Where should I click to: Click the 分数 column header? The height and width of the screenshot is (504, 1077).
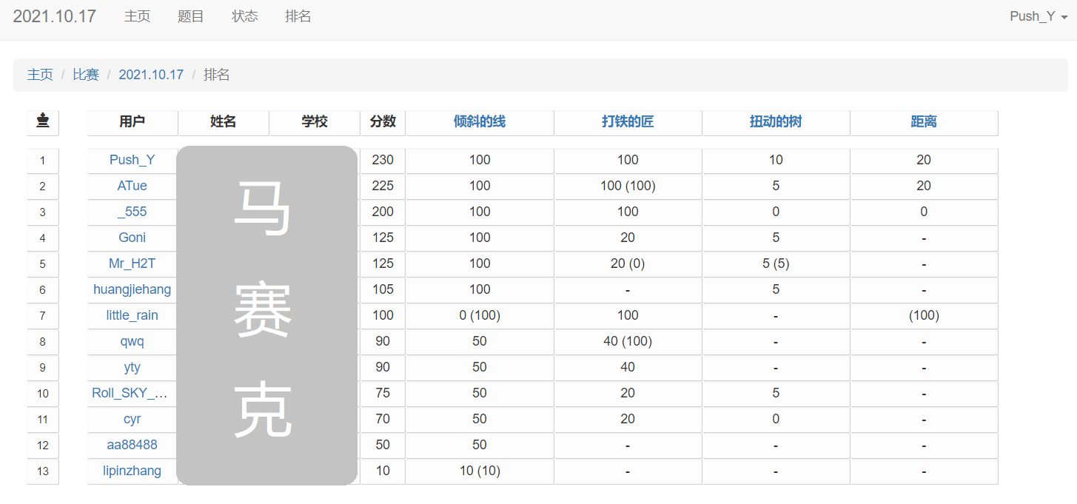(383, 122)
